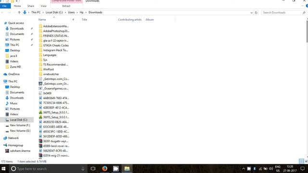
Task: Select the _Oceanofgames.co... file
Action: pyautogui.click(x=56, y=88)
